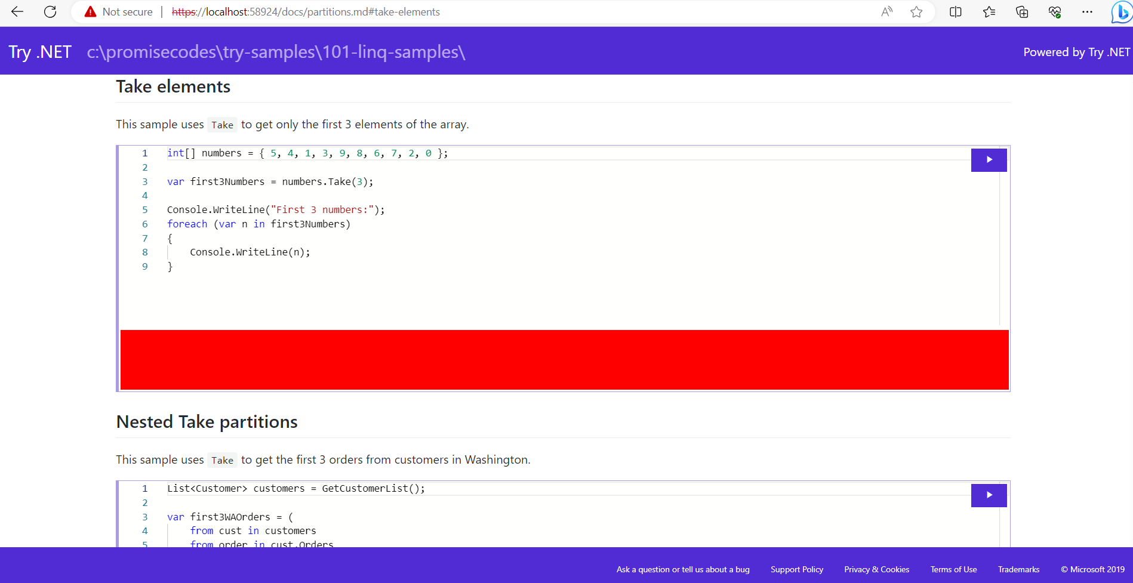Run the Take elements code sample
The width and height of the screenshot is (1133, 583).
tap(989, 160)
